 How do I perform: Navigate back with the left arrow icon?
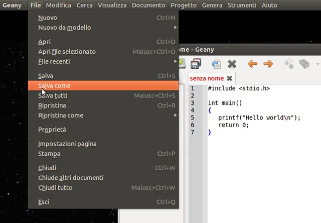coord(252,64)
